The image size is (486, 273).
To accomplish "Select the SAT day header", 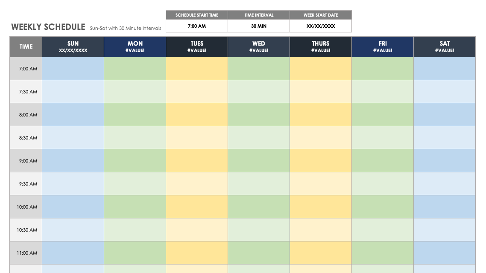I will click(445, 46).
